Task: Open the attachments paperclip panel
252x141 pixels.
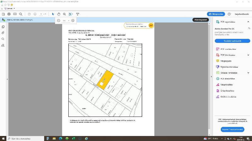Action: click(3, 33)
